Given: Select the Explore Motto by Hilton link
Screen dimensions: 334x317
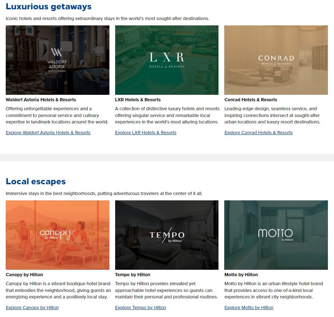Looking at the screenshot, I should click(x=249, y=308).
